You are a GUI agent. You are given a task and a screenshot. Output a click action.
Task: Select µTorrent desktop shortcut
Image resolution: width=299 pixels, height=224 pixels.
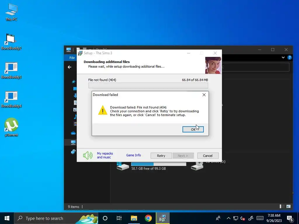point(11,127)
